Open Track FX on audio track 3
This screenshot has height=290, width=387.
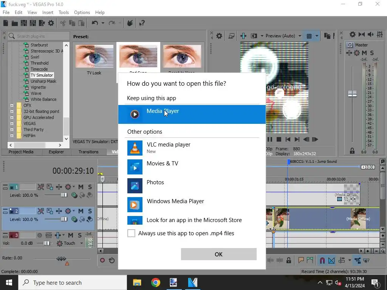57,235
